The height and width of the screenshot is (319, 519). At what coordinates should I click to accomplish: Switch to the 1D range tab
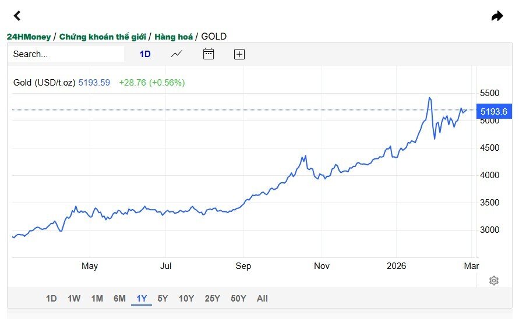click(51, 299)
